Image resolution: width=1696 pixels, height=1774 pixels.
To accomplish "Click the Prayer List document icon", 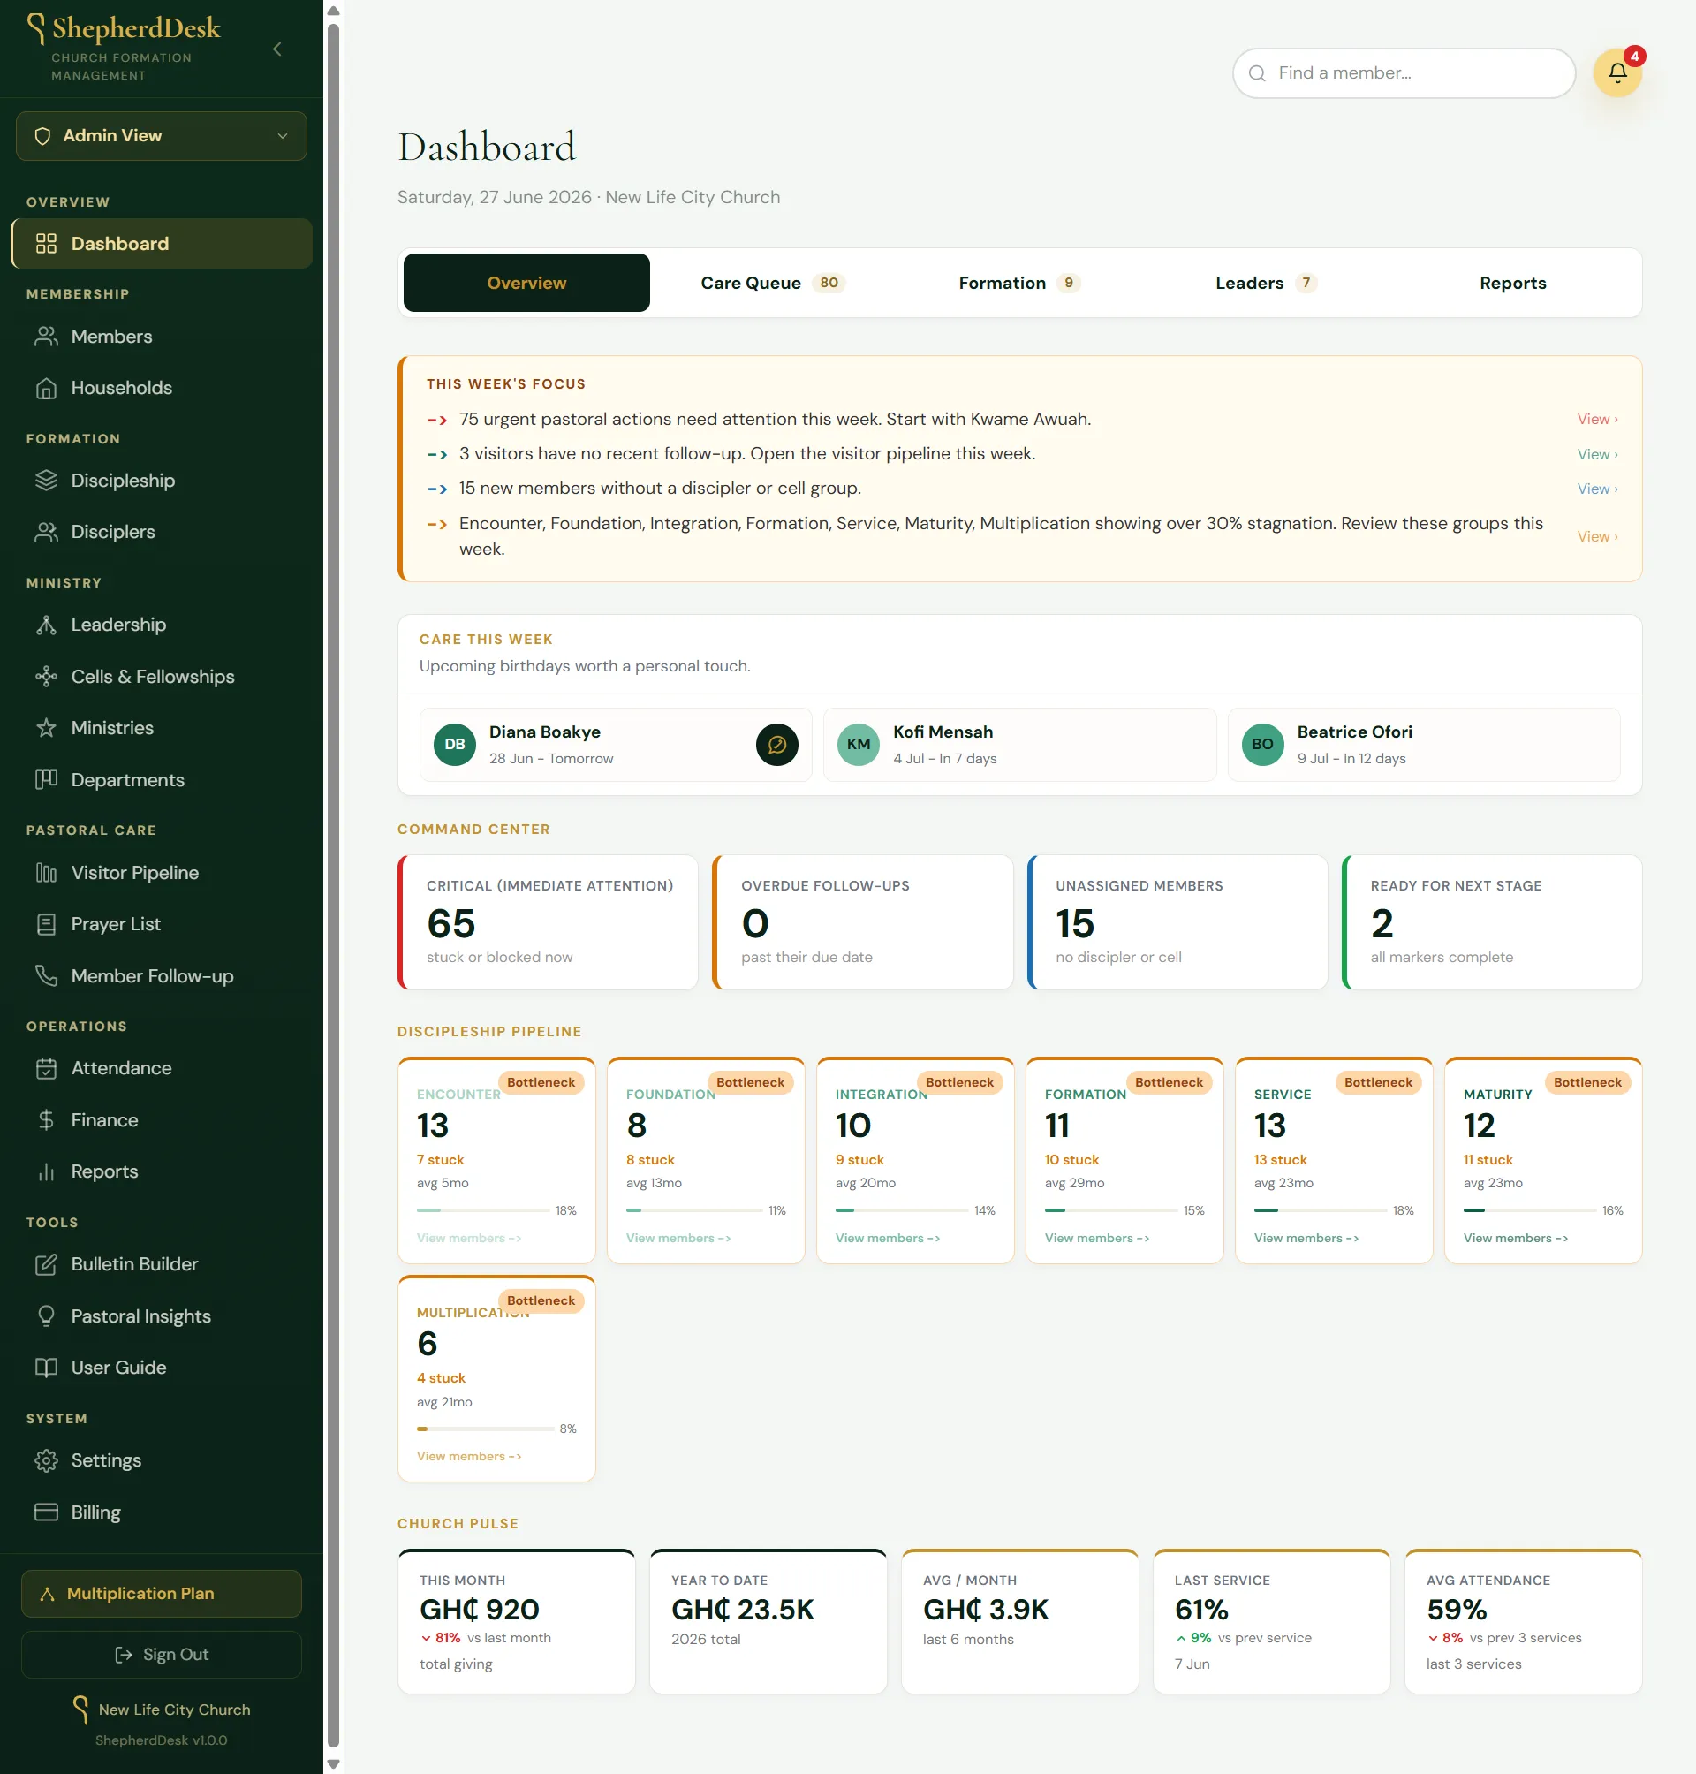I will [46, 924].
